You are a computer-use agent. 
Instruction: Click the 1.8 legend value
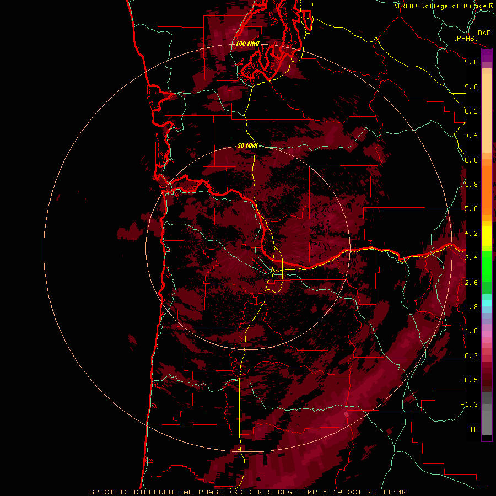(471, 307)
